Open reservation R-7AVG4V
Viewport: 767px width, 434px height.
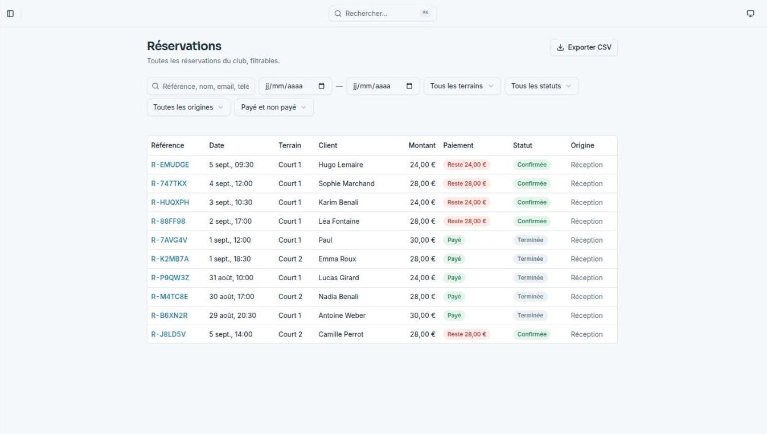(169, 240)
